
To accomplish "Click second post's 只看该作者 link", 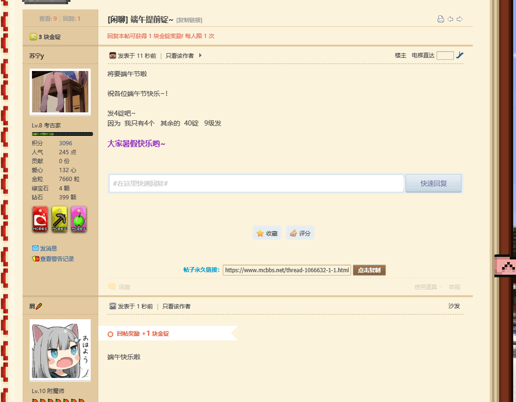I will tap(176, 306).
